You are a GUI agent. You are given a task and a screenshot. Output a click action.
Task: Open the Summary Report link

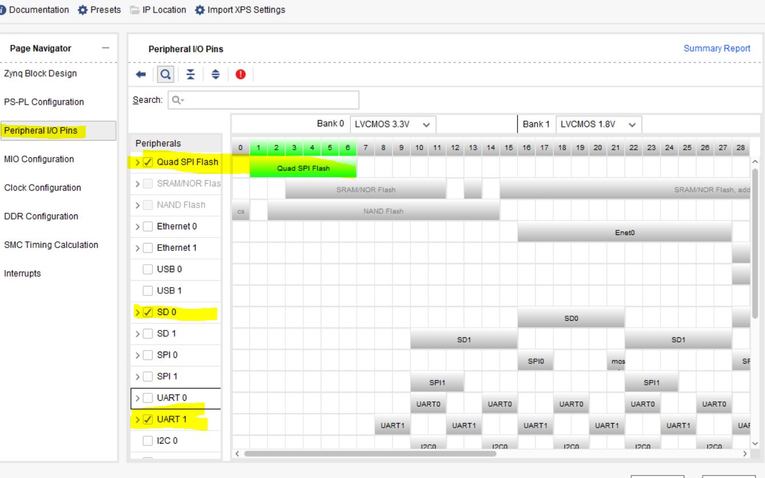click(717, 49)
